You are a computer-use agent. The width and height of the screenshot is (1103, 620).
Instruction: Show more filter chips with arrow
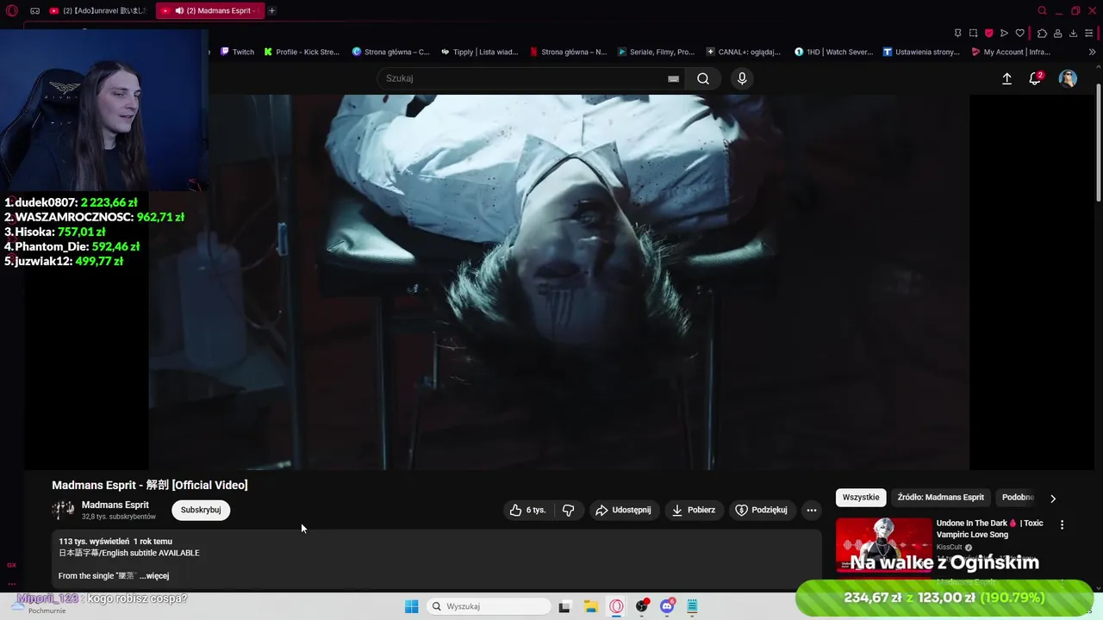pos(1052,498)
